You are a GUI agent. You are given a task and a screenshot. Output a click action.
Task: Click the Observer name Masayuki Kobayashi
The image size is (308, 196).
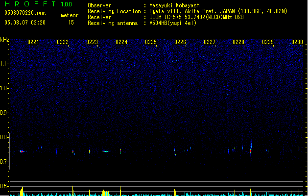point(176,5)
